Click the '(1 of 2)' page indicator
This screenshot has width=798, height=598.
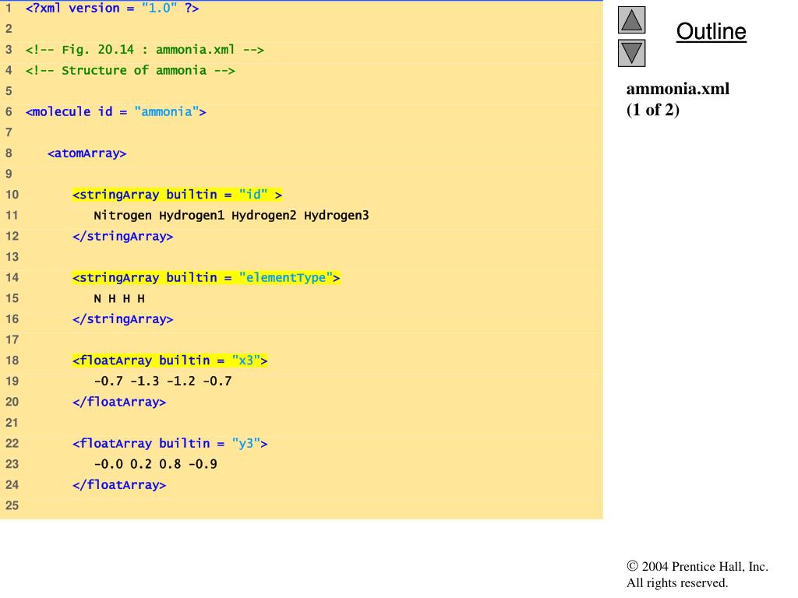pos(653,110)
